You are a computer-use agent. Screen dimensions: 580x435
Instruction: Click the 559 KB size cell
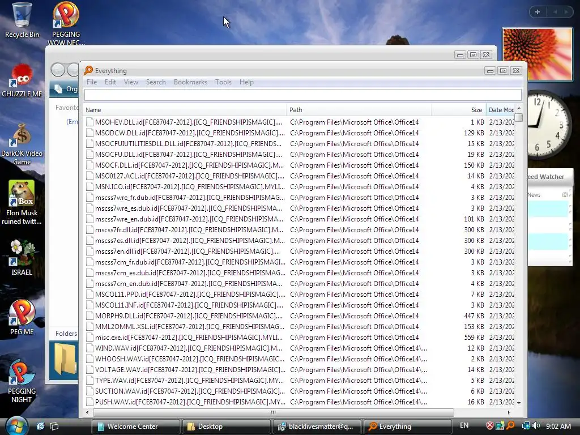pos(474,338)
